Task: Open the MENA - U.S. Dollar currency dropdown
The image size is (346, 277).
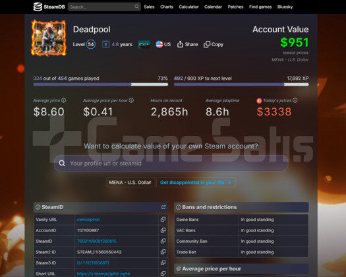Action: [x=130, y=183]
